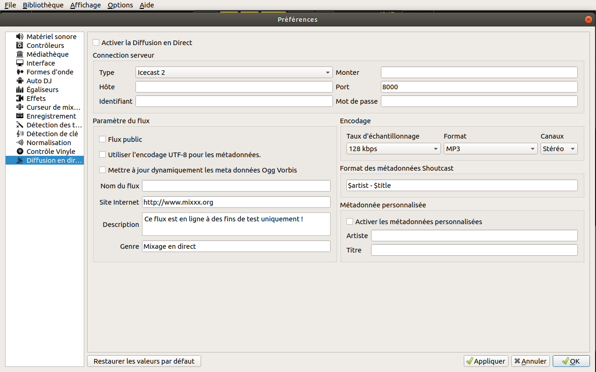This screenshot has height=372, width=596.
Task: Open the Bibliothèque menu
Action: (43, 5)
